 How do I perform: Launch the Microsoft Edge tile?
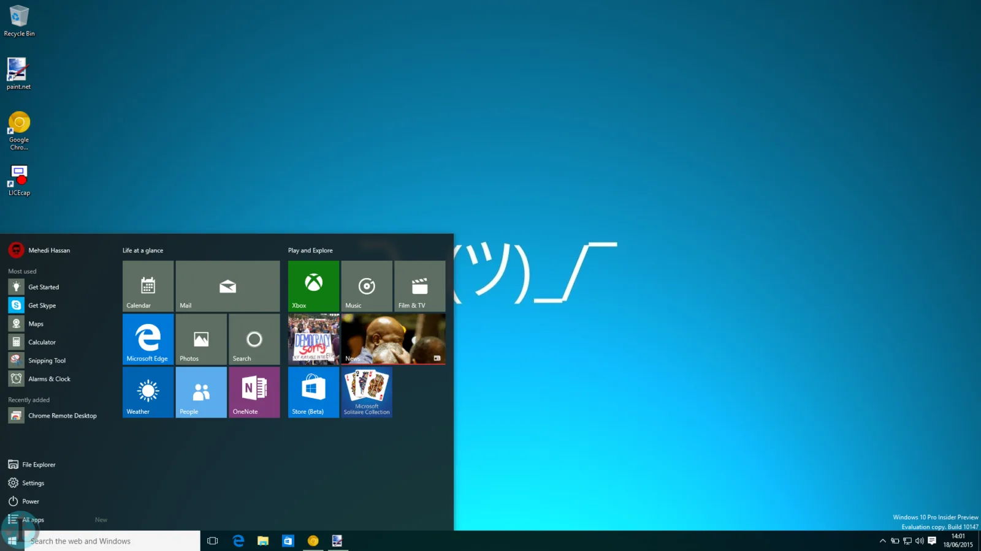point(148,339)
